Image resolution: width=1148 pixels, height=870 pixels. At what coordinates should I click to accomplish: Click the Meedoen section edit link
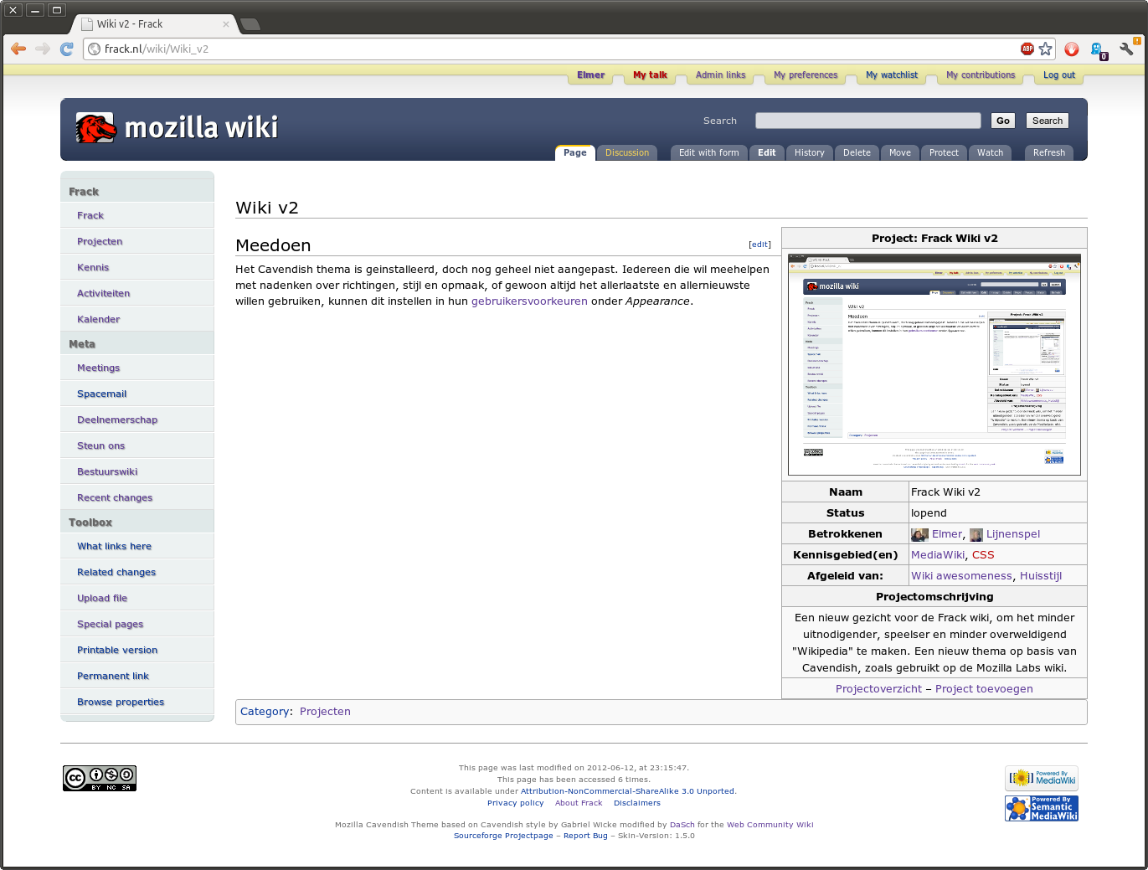759,245
